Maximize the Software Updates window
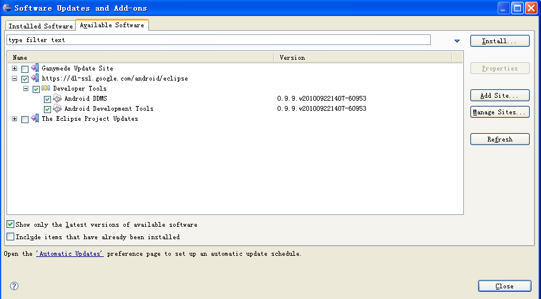This screenshot has height=299, width=541. pyautogui.click(x=517, y=8)
